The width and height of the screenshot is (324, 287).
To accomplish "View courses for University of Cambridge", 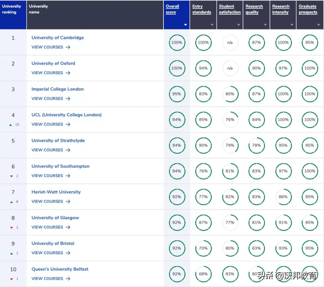I will click(x=51, y=47).
